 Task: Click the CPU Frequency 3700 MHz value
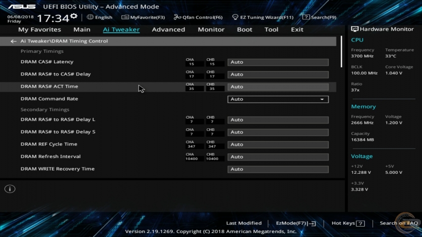click(362, 56)
